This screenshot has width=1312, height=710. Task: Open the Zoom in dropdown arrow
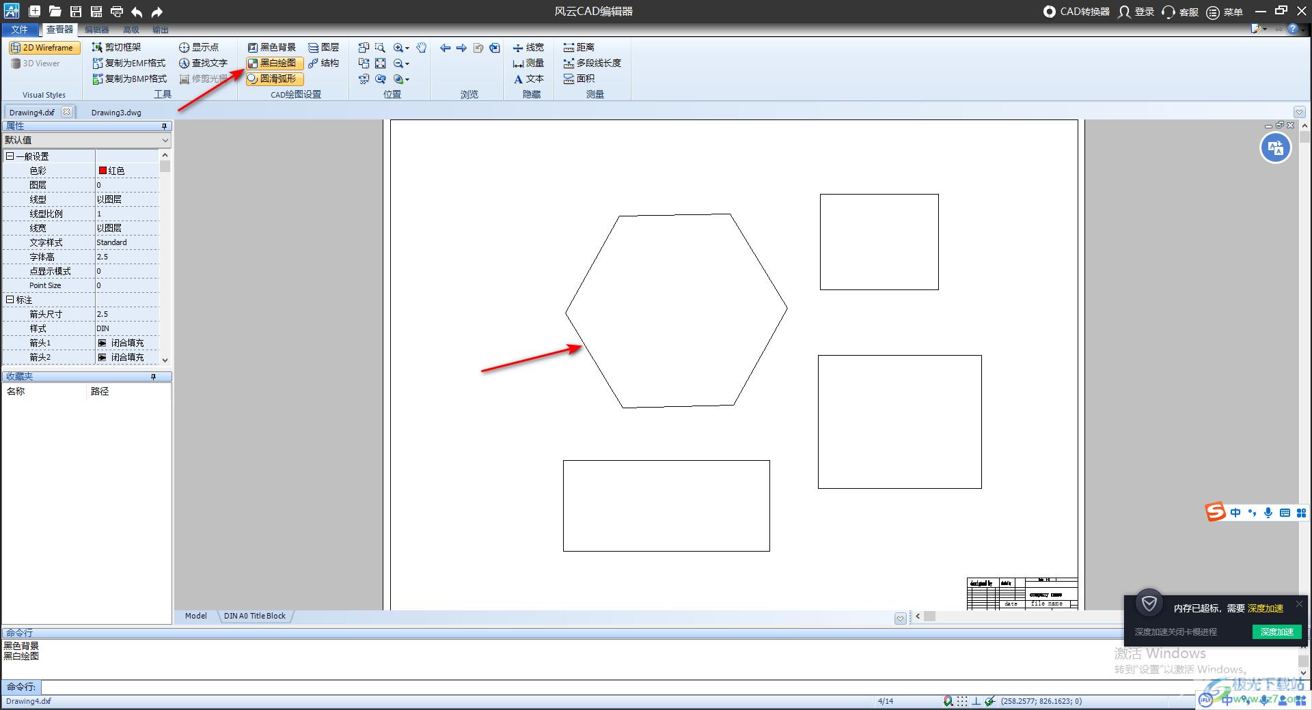pyautogui.click(x=407, y=48)
